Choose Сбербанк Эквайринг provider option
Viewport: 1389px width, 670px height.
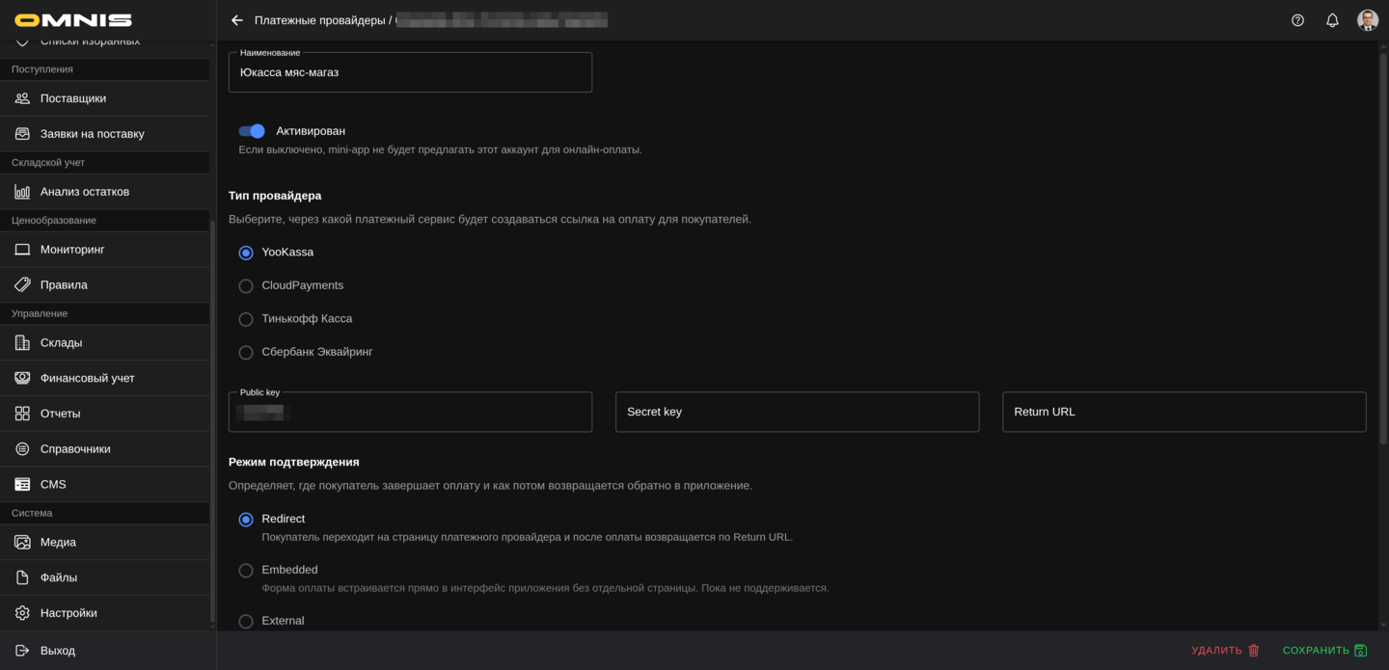point(246,353)
